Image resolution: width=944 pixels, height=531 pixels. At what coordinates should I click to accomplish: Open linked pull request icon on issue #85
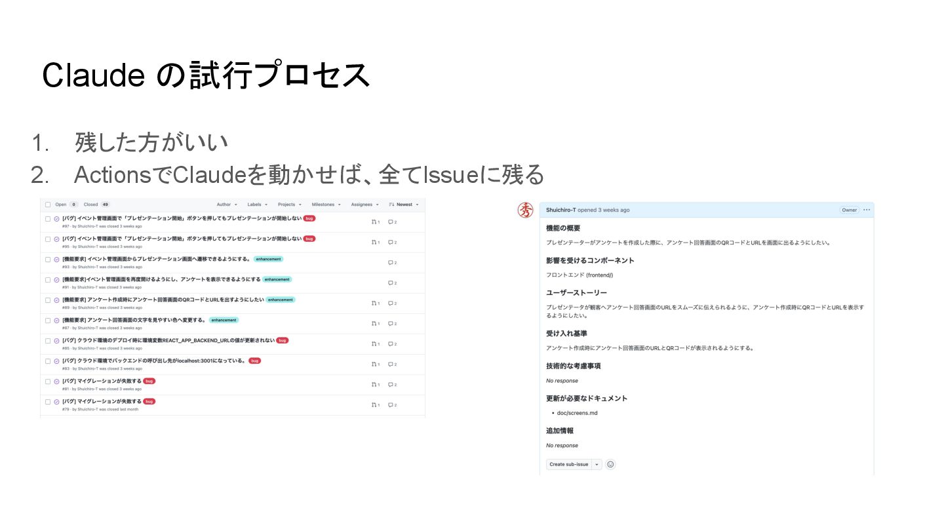click(x=375, y=344)
